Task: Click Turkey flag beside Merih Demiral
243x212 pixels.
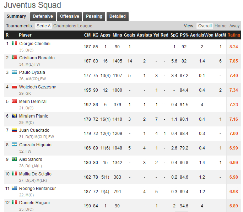Action: click(x=14, y=102)
